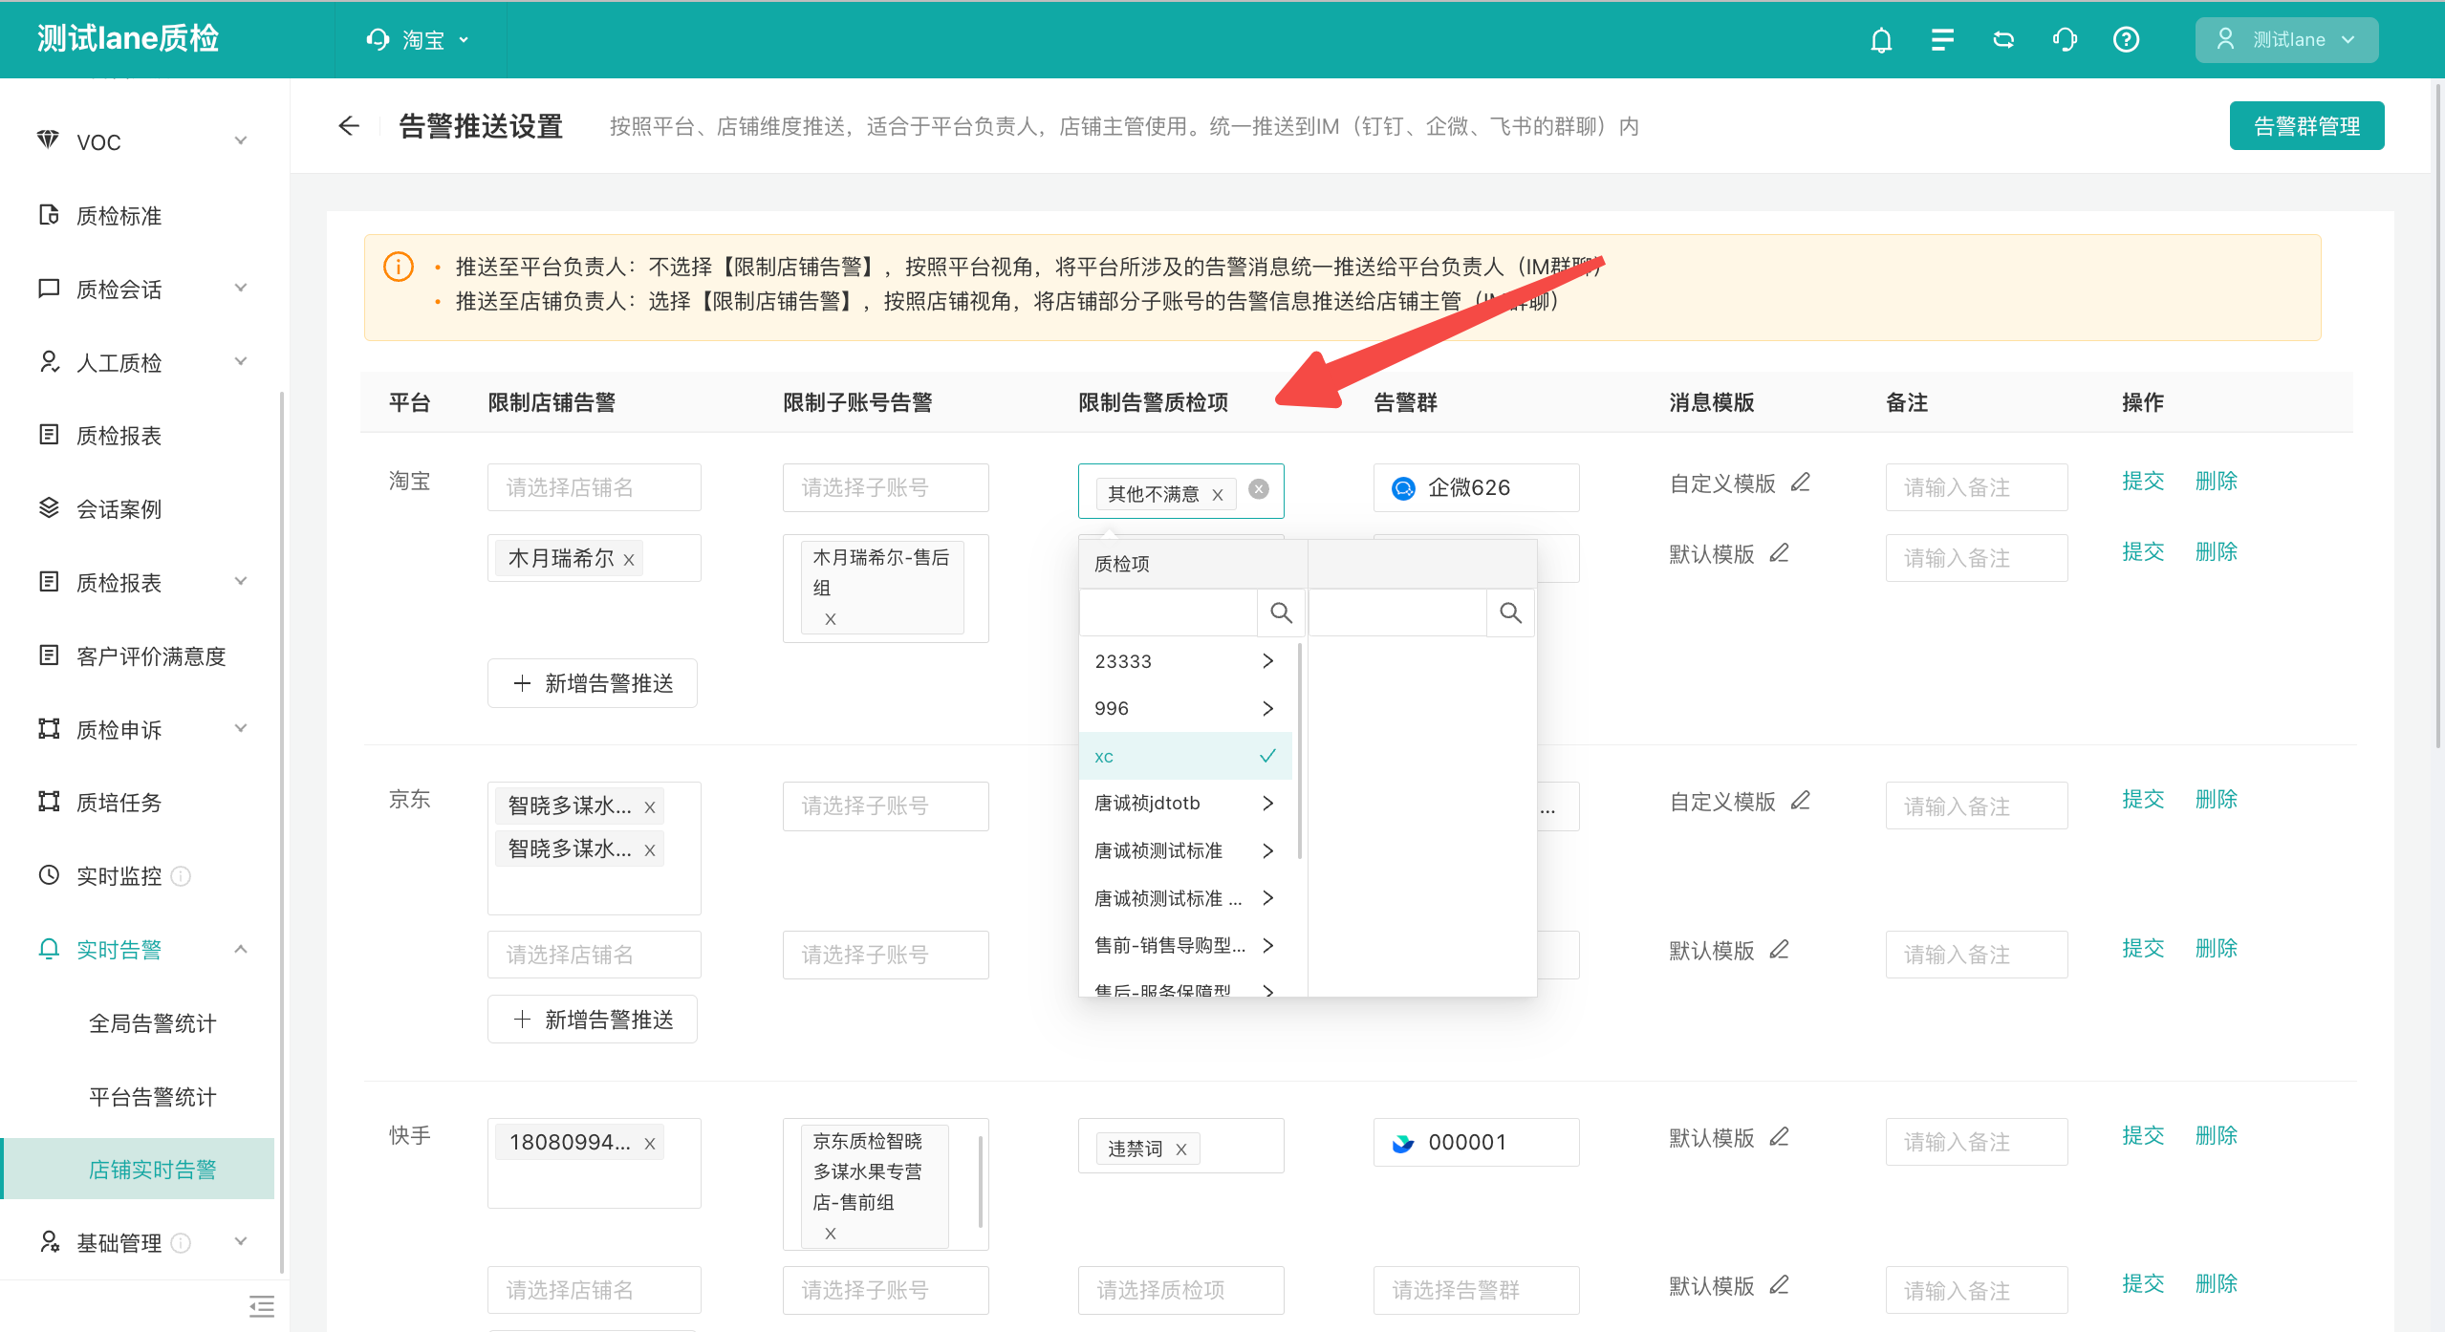
Task: Open 全局告警统计 submenu item
Action: [153, 1023]
